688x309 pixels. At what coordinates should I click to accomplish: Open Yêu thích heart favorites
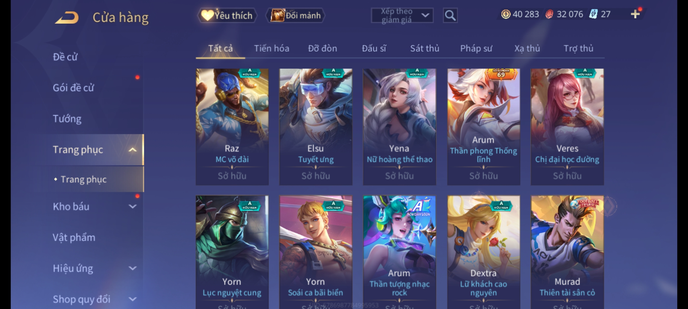pyautogui.click(x=227, y=15)
